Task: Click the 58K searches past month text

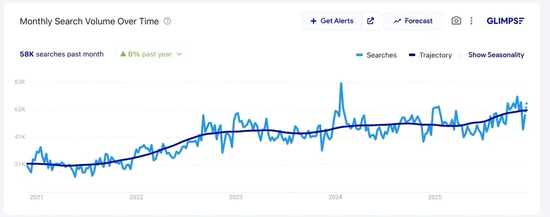Action: (61, 54)
